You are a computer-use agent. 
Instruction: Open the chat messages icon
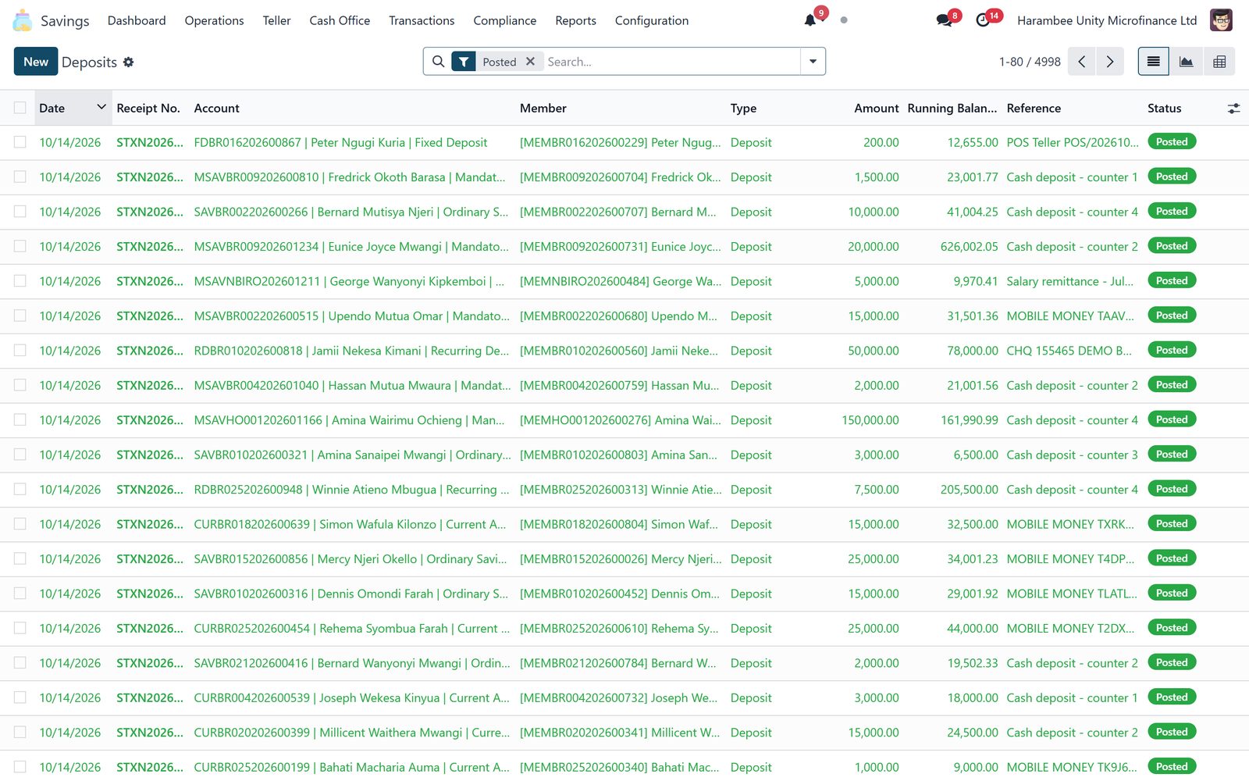tap(945, 20)
